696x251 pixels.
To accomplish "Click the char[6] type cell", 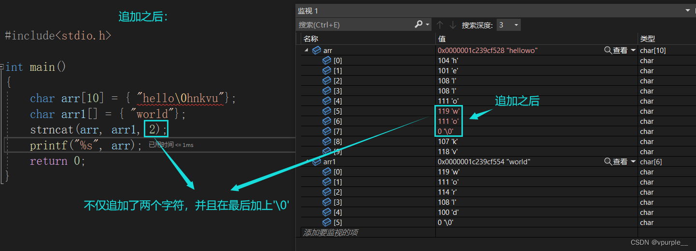I will point(651,161).
